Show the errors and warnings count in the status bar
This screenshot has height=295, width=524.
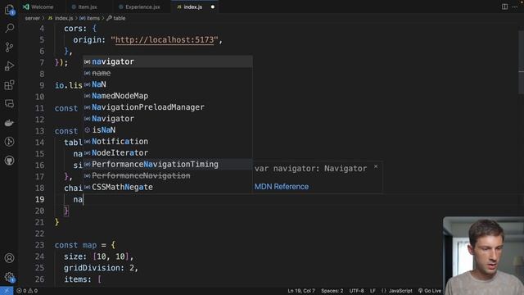point(27,291)
